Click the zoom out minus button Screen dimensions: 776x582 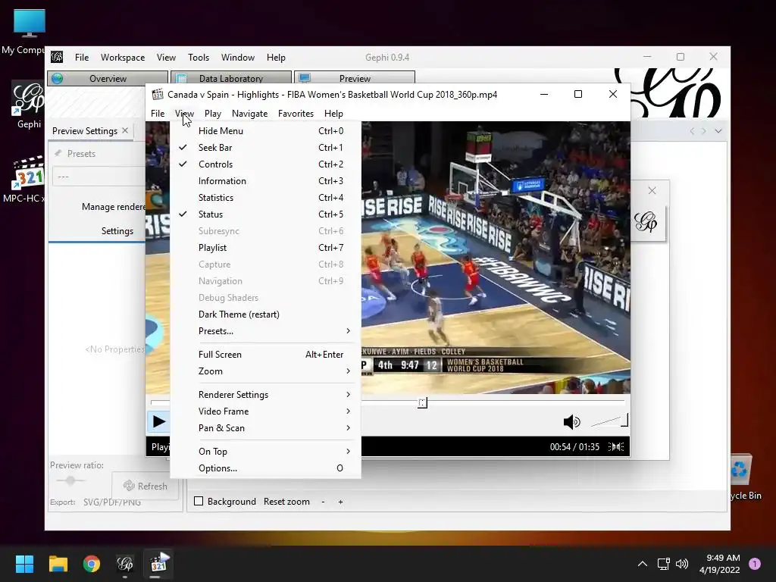click(323, 502)
